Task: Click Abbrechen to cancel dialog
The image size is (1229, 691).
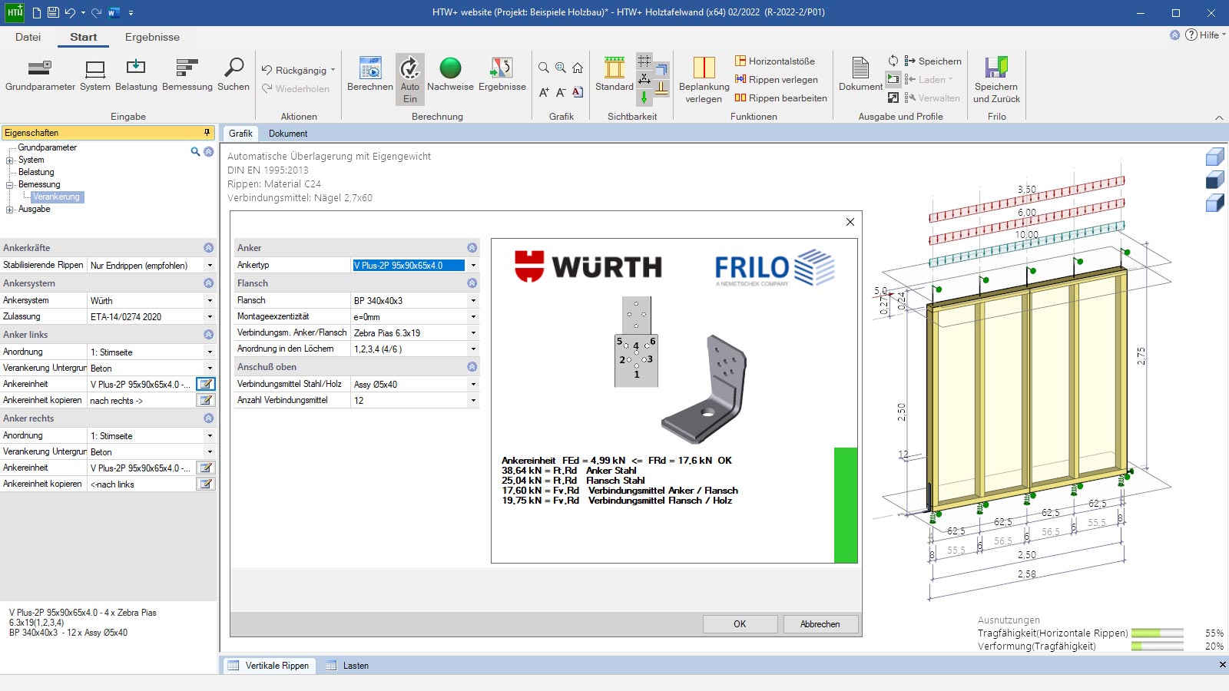Action: tap(820, 624)
